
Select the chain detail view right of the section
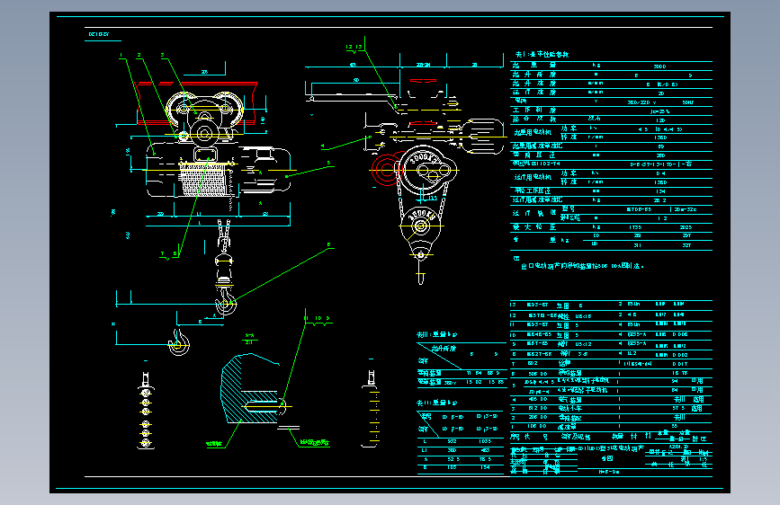(x=371, y=409)
